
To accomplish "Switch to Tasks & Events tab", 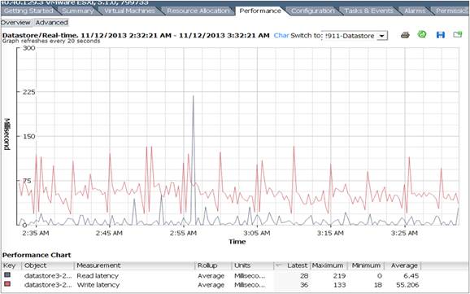I will click(368, 11).
